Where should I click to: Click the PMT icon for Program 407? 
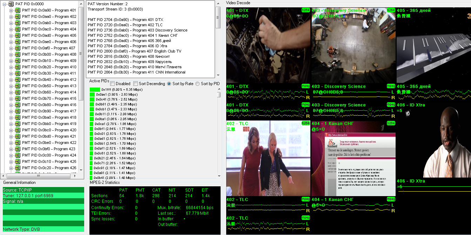tap(18, 48)
